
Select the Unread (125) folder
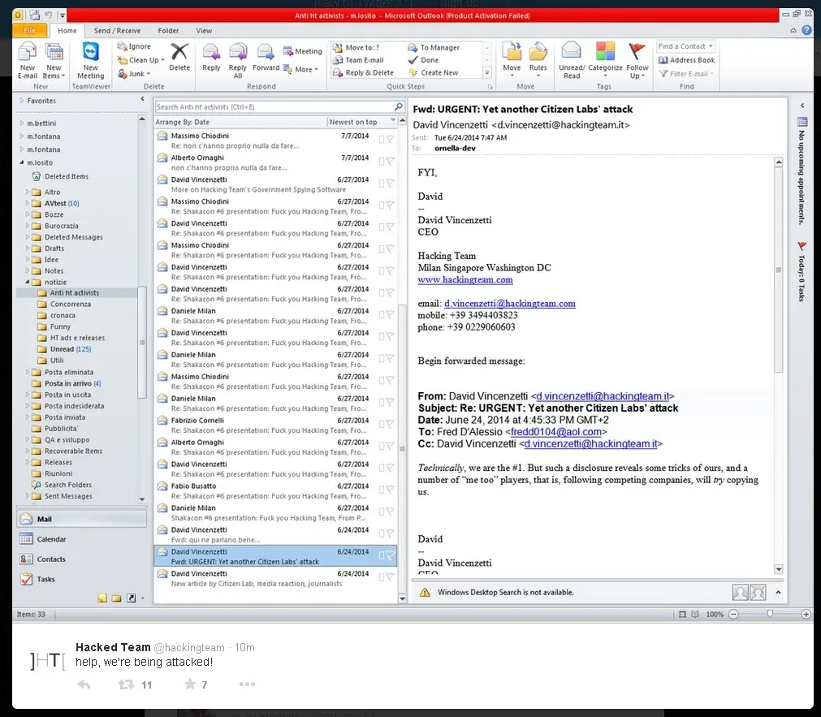click(x=70, y=349)
